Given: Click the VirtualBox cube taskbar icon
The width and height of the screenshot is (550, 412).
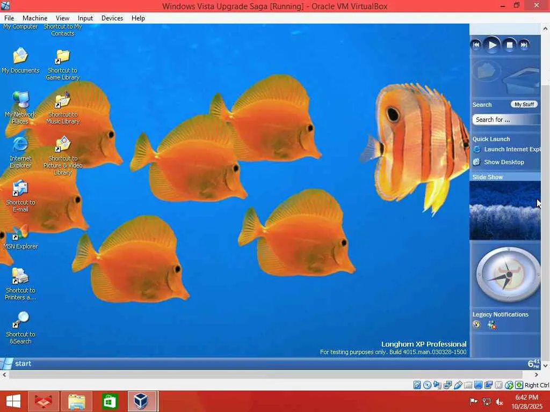Looking at the screenshot, I should [142, 401].
